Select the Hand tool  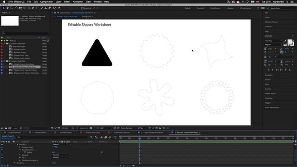point(7,8)
